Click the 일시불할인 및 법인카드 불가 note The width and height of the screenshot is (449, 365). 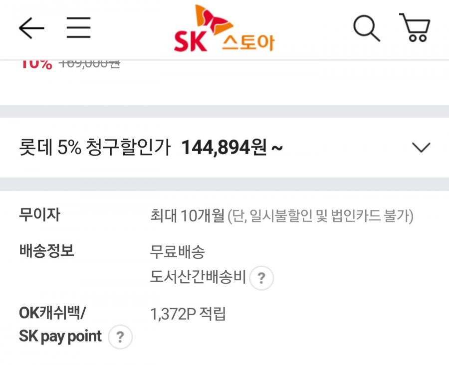pos(320,216)
